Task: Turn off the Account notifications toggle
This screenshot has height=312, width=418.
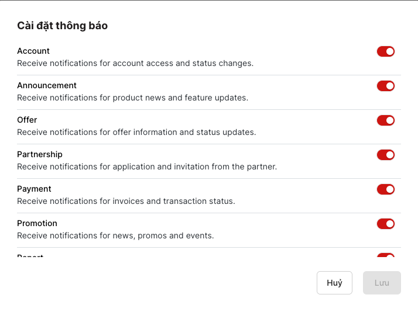Action: tap(386, 51)
